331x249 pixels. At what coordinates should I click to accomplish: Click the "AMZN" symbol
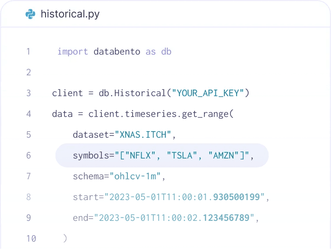coord(224,155)
